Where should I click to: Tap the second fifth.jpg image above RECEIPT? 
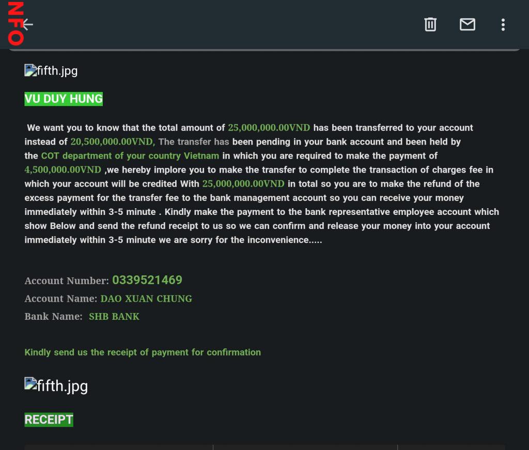pyautogui.click(x=31, y=384)
